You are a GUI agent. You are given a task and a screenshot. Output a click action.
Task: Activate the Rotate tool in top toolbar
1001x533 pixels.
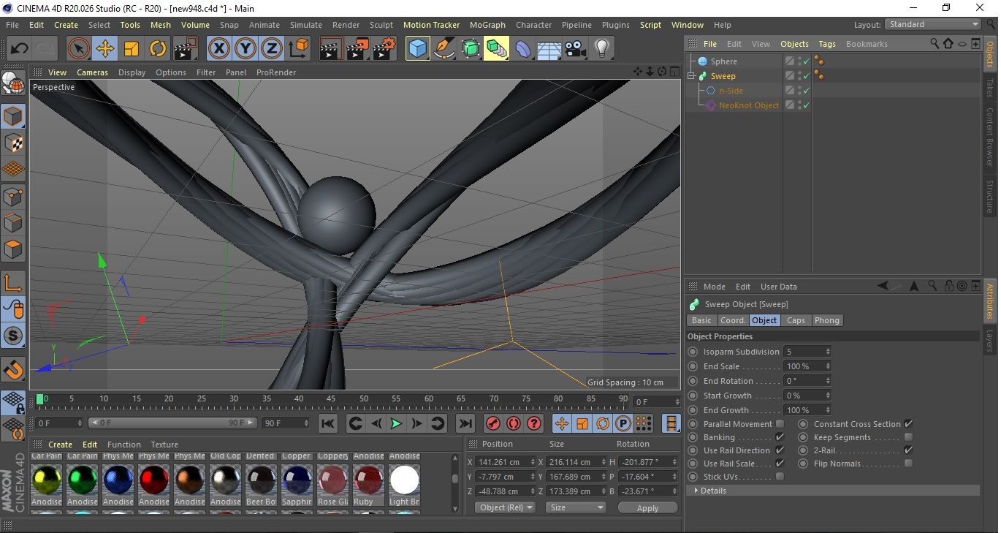coord(158,49)
